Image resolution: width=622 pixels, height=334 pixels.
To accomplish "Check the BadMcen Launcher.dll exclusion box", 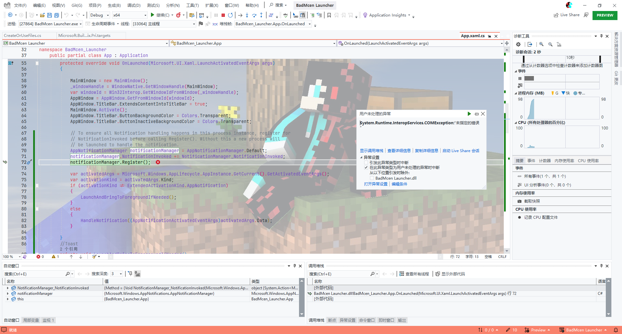I will click(372, 178).
